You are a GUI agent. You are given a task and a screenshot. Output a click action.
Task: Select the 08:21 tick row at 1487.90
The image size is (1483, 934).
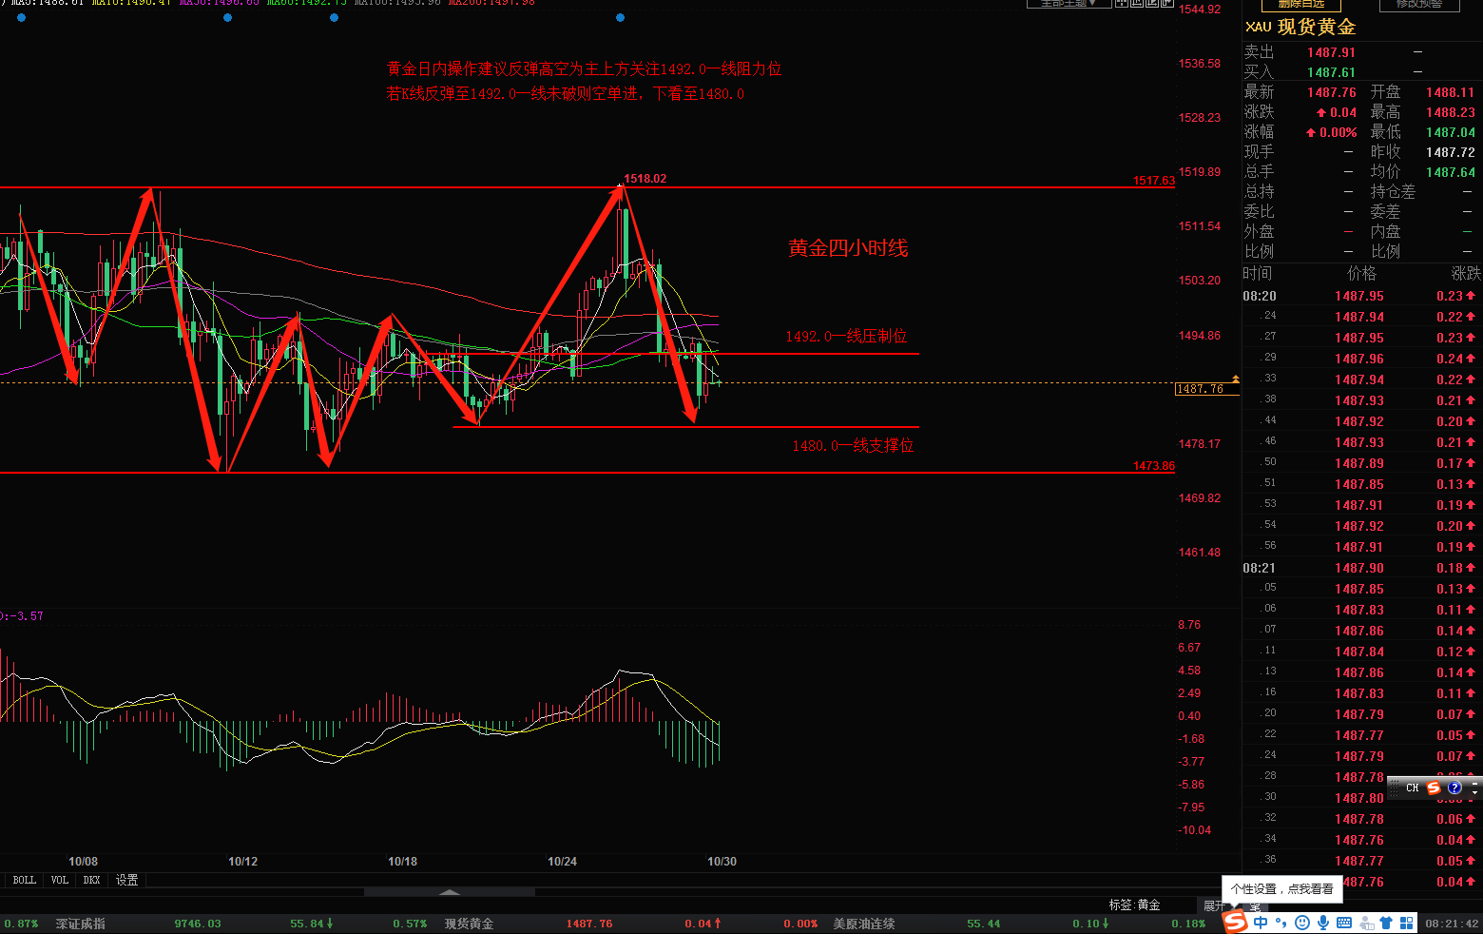click(x=1361, y=568)
